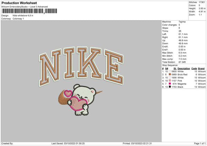Click the bear figure in the design preview
207x146 pixels.
(x=82, y=100)
